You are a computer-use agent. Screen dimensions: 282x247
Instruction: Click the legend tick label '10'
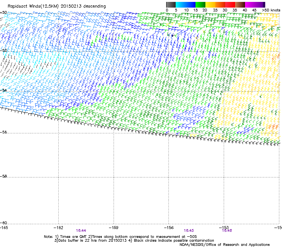coord(186,10)
